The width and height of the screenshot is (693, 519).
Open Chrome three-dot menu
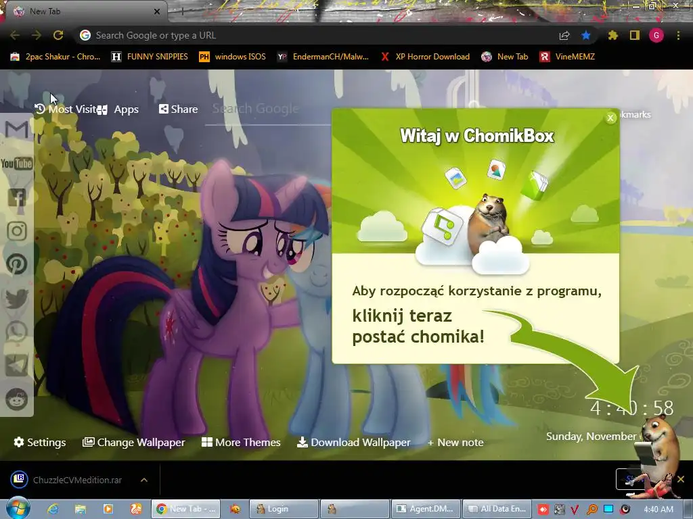[x=678, y=35]
